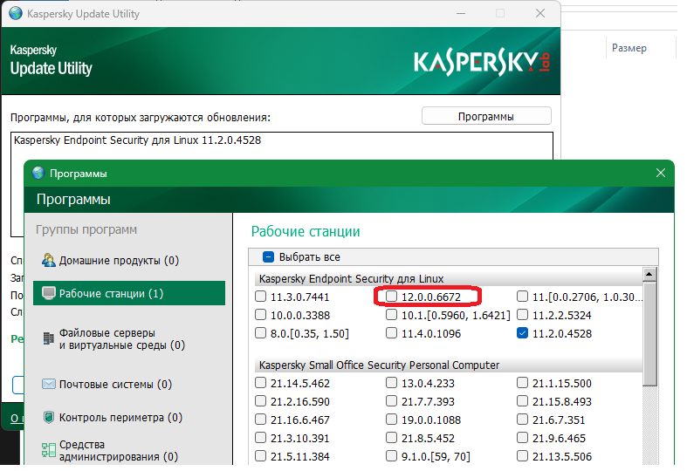Check version 19.0.0.1088
The height and width of the screenshot is (471, 687).
click(391, 420)
